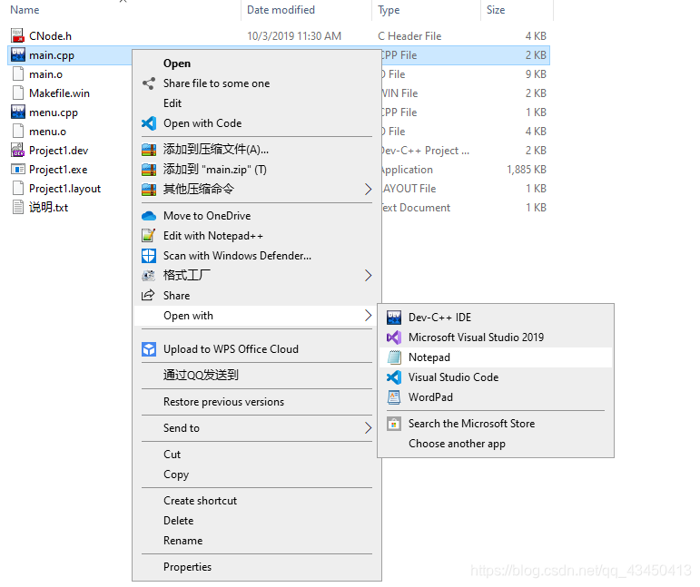Click the Visual Studio 2019 purple icon
Screen dimensions: 700x587
coord(394,338)
